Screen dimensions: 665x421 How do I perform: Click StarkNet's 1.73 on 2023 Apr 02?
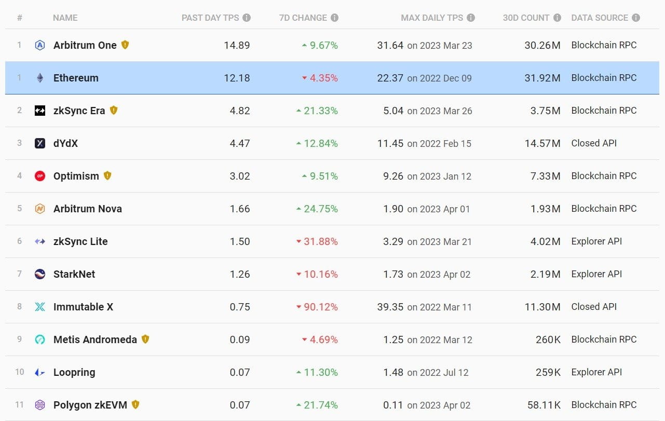click(x=427, y=274)
